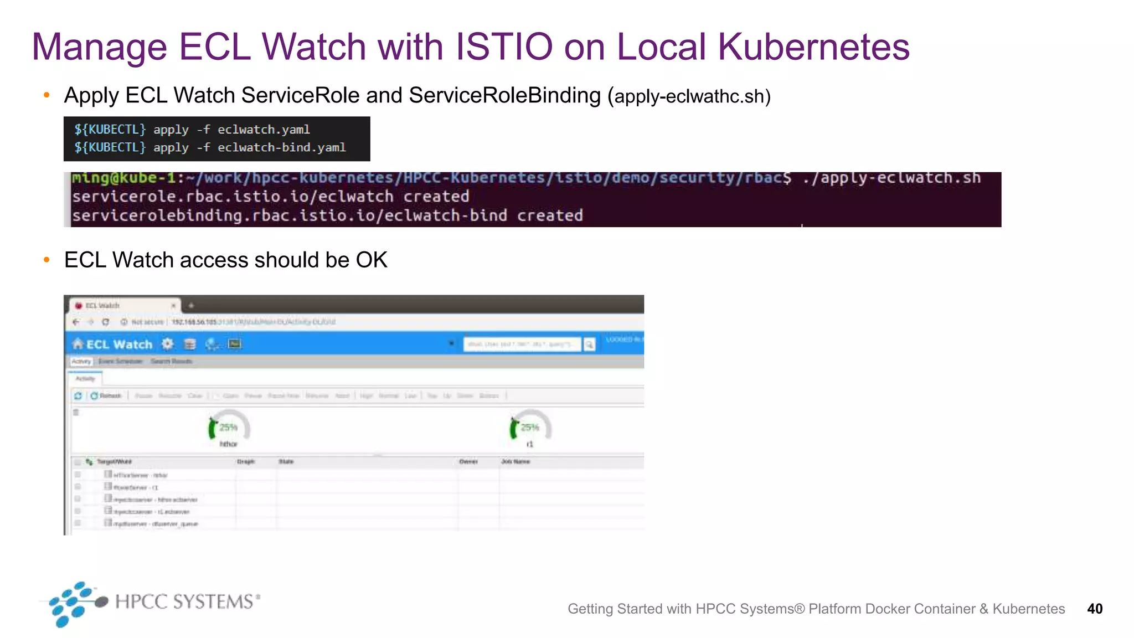Click the LOGGED IN user link
The image size is (1134, 638).
[x=625, y=339]
